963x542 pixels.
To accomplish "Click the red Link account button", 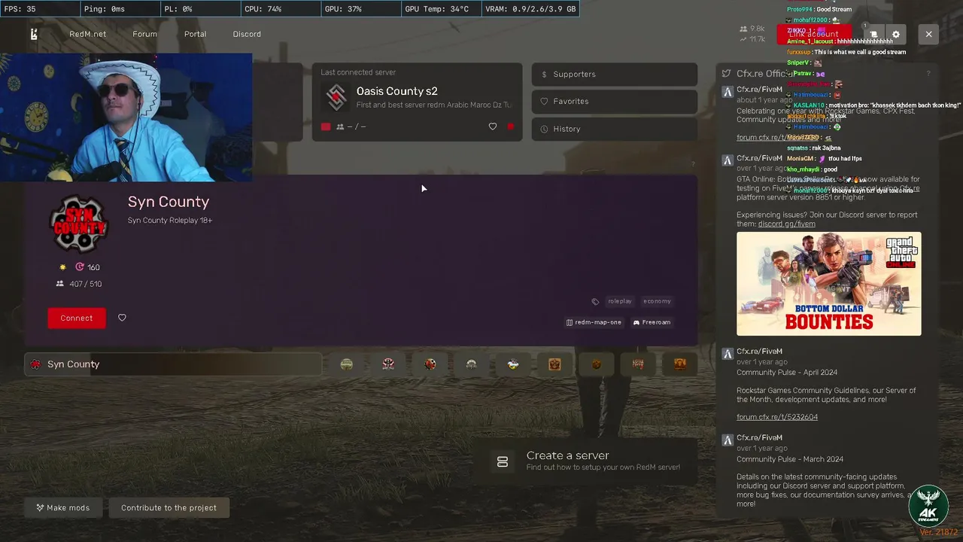I will click(x=814, y=34).
